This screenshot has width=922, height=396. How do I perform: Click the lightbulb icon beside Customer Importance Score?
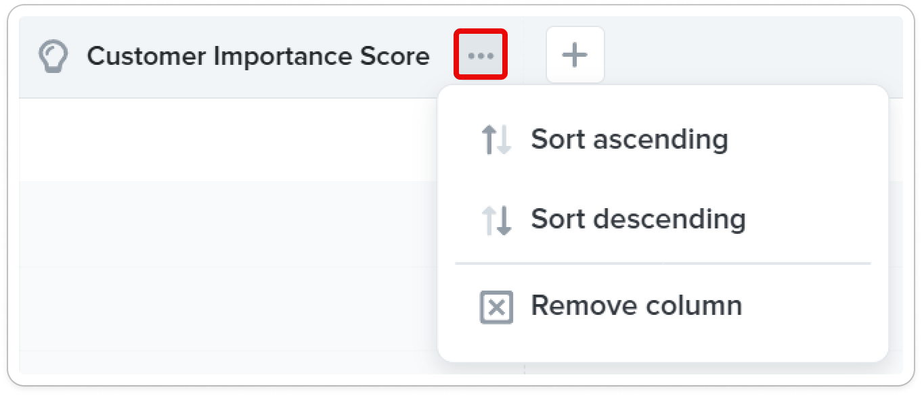click(53, 56)
